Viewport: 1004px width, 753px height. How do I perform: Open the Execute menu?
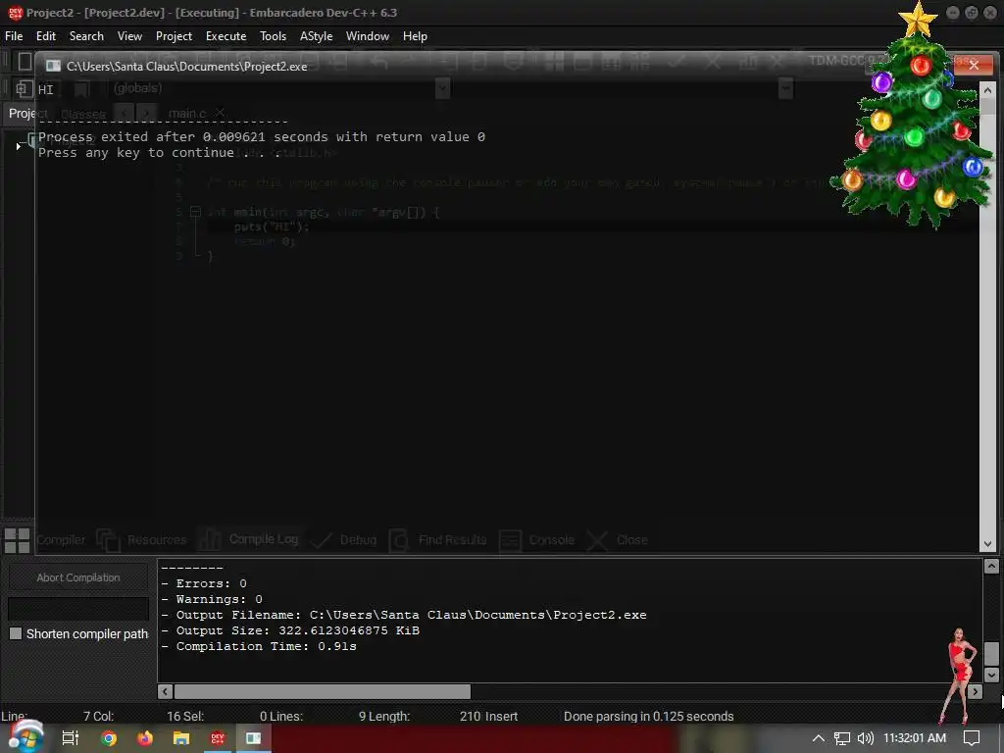[x=226, y=36]
